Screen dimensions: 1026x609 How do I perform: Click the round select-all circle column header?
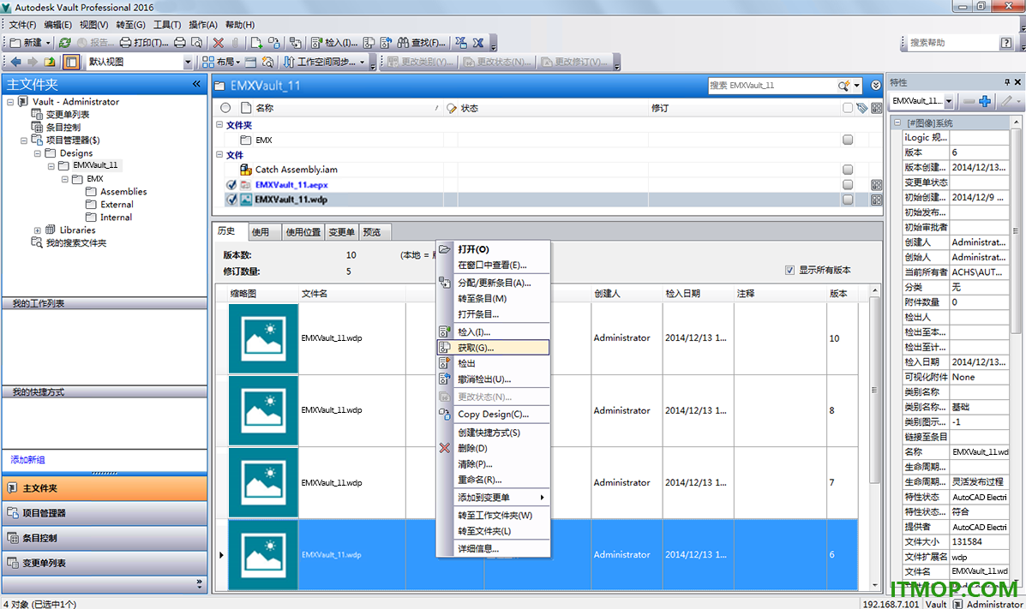[x=225, y=108]
